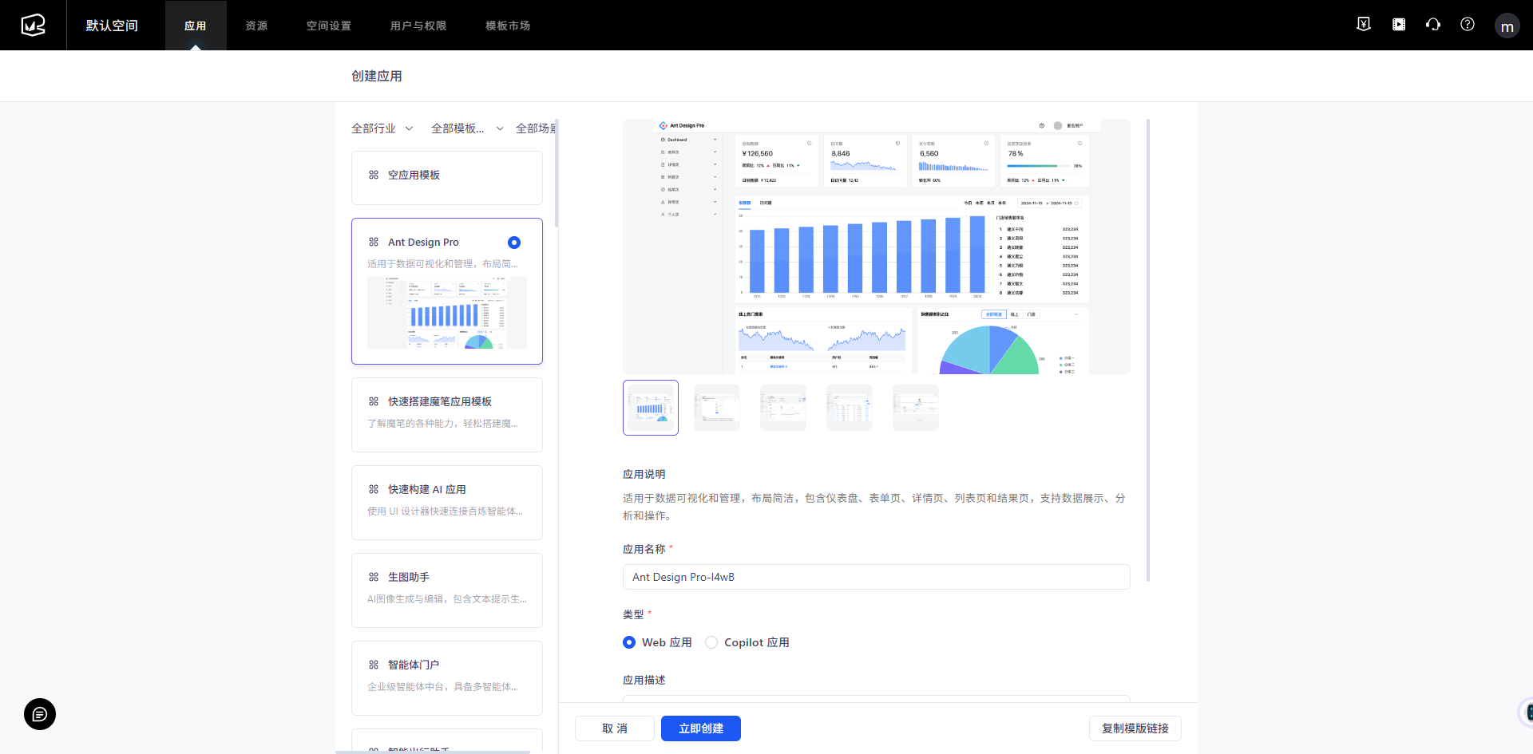The height and width of the screenshot is (754, 1533).
Task: Select the second preview thumbnail
Action: (717, 408)
